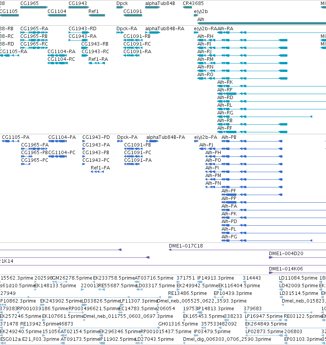Click the Dpck-PA protein label

pos(128,137)
